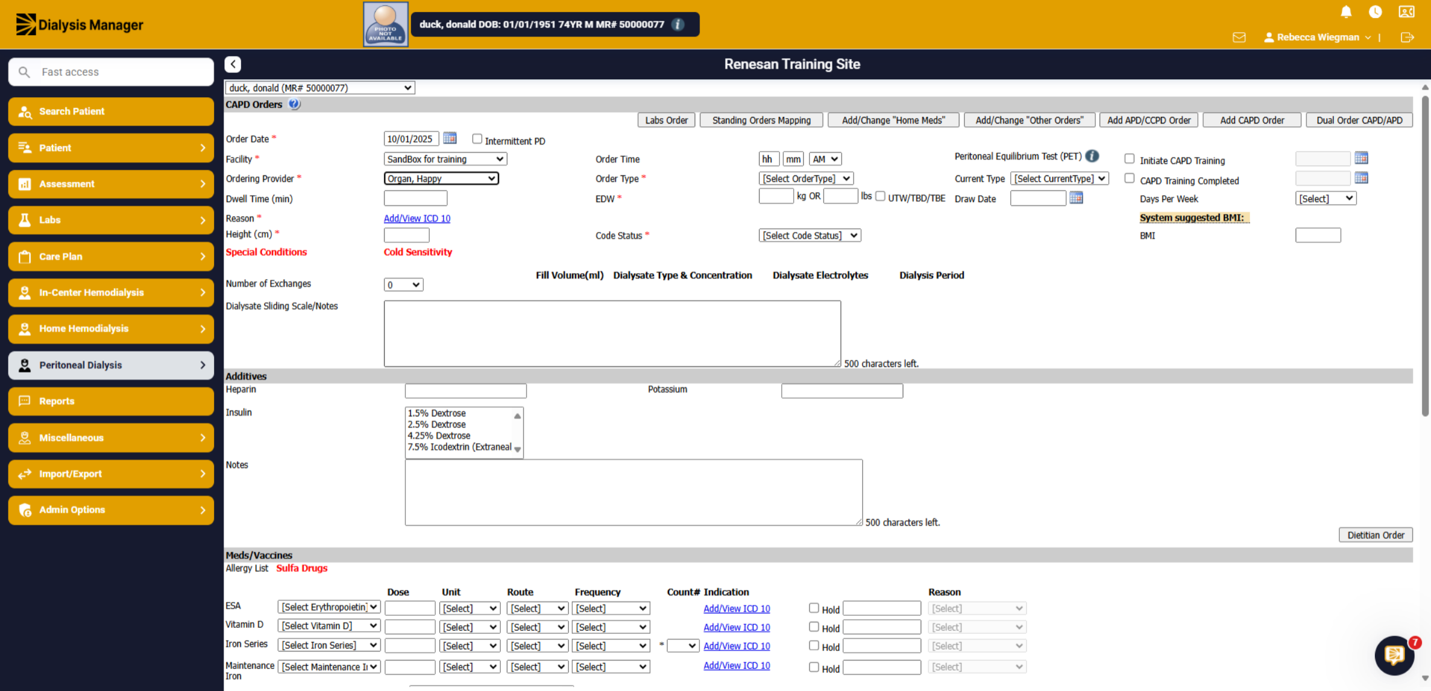
Task: Open the Facility dropdown
Action: [445, 159]
